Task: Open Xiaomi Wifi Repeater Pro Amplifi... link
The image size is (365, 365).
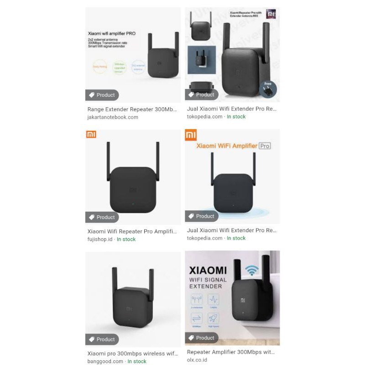Action: click(132, 231)
